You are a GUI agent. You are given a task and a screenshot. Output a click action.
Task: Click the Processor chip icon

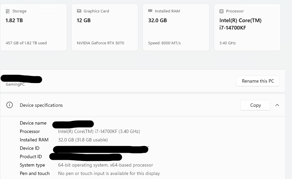click(x=221, y=11)
